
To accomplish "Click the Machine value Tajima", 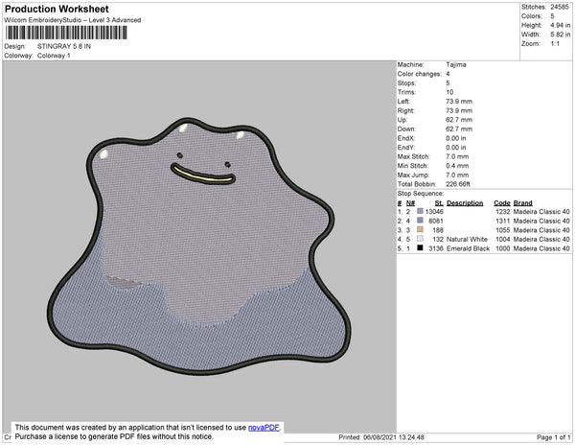I will click(x=456, y=65).
